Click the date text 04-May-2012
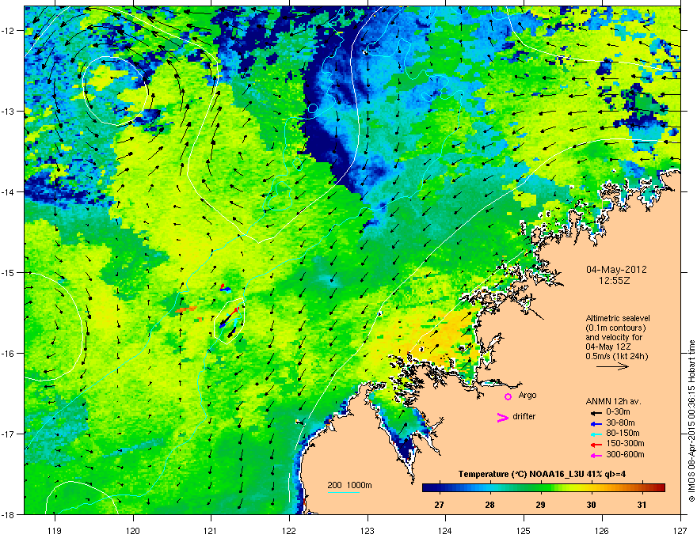This screenshot has width=697, height=538. click(616, 270)
